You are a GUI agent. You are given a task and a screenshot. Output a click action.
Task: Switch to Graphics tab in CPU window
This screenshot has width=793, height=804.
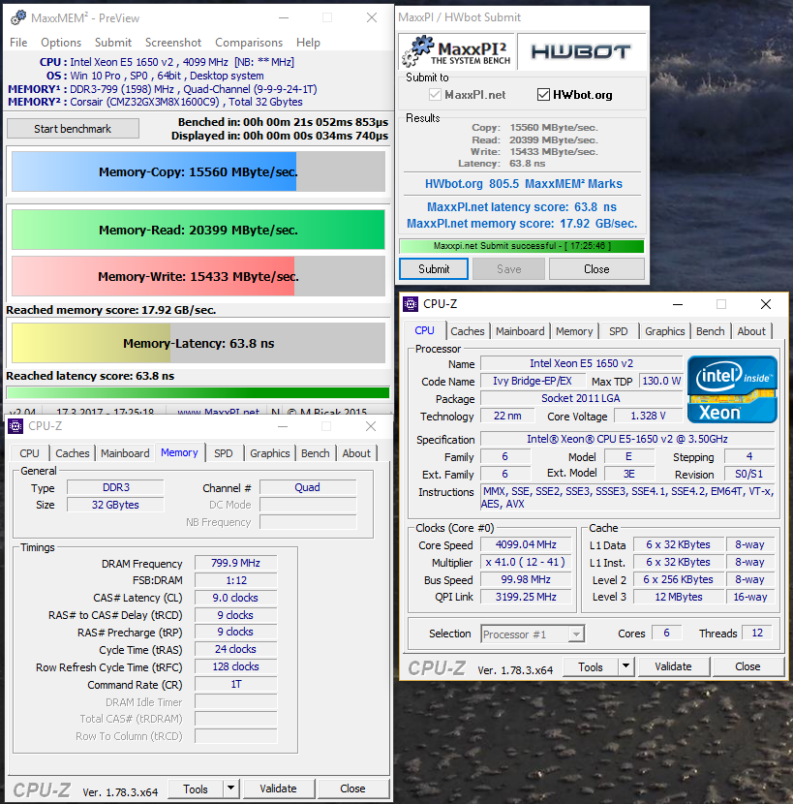(665, 331)
